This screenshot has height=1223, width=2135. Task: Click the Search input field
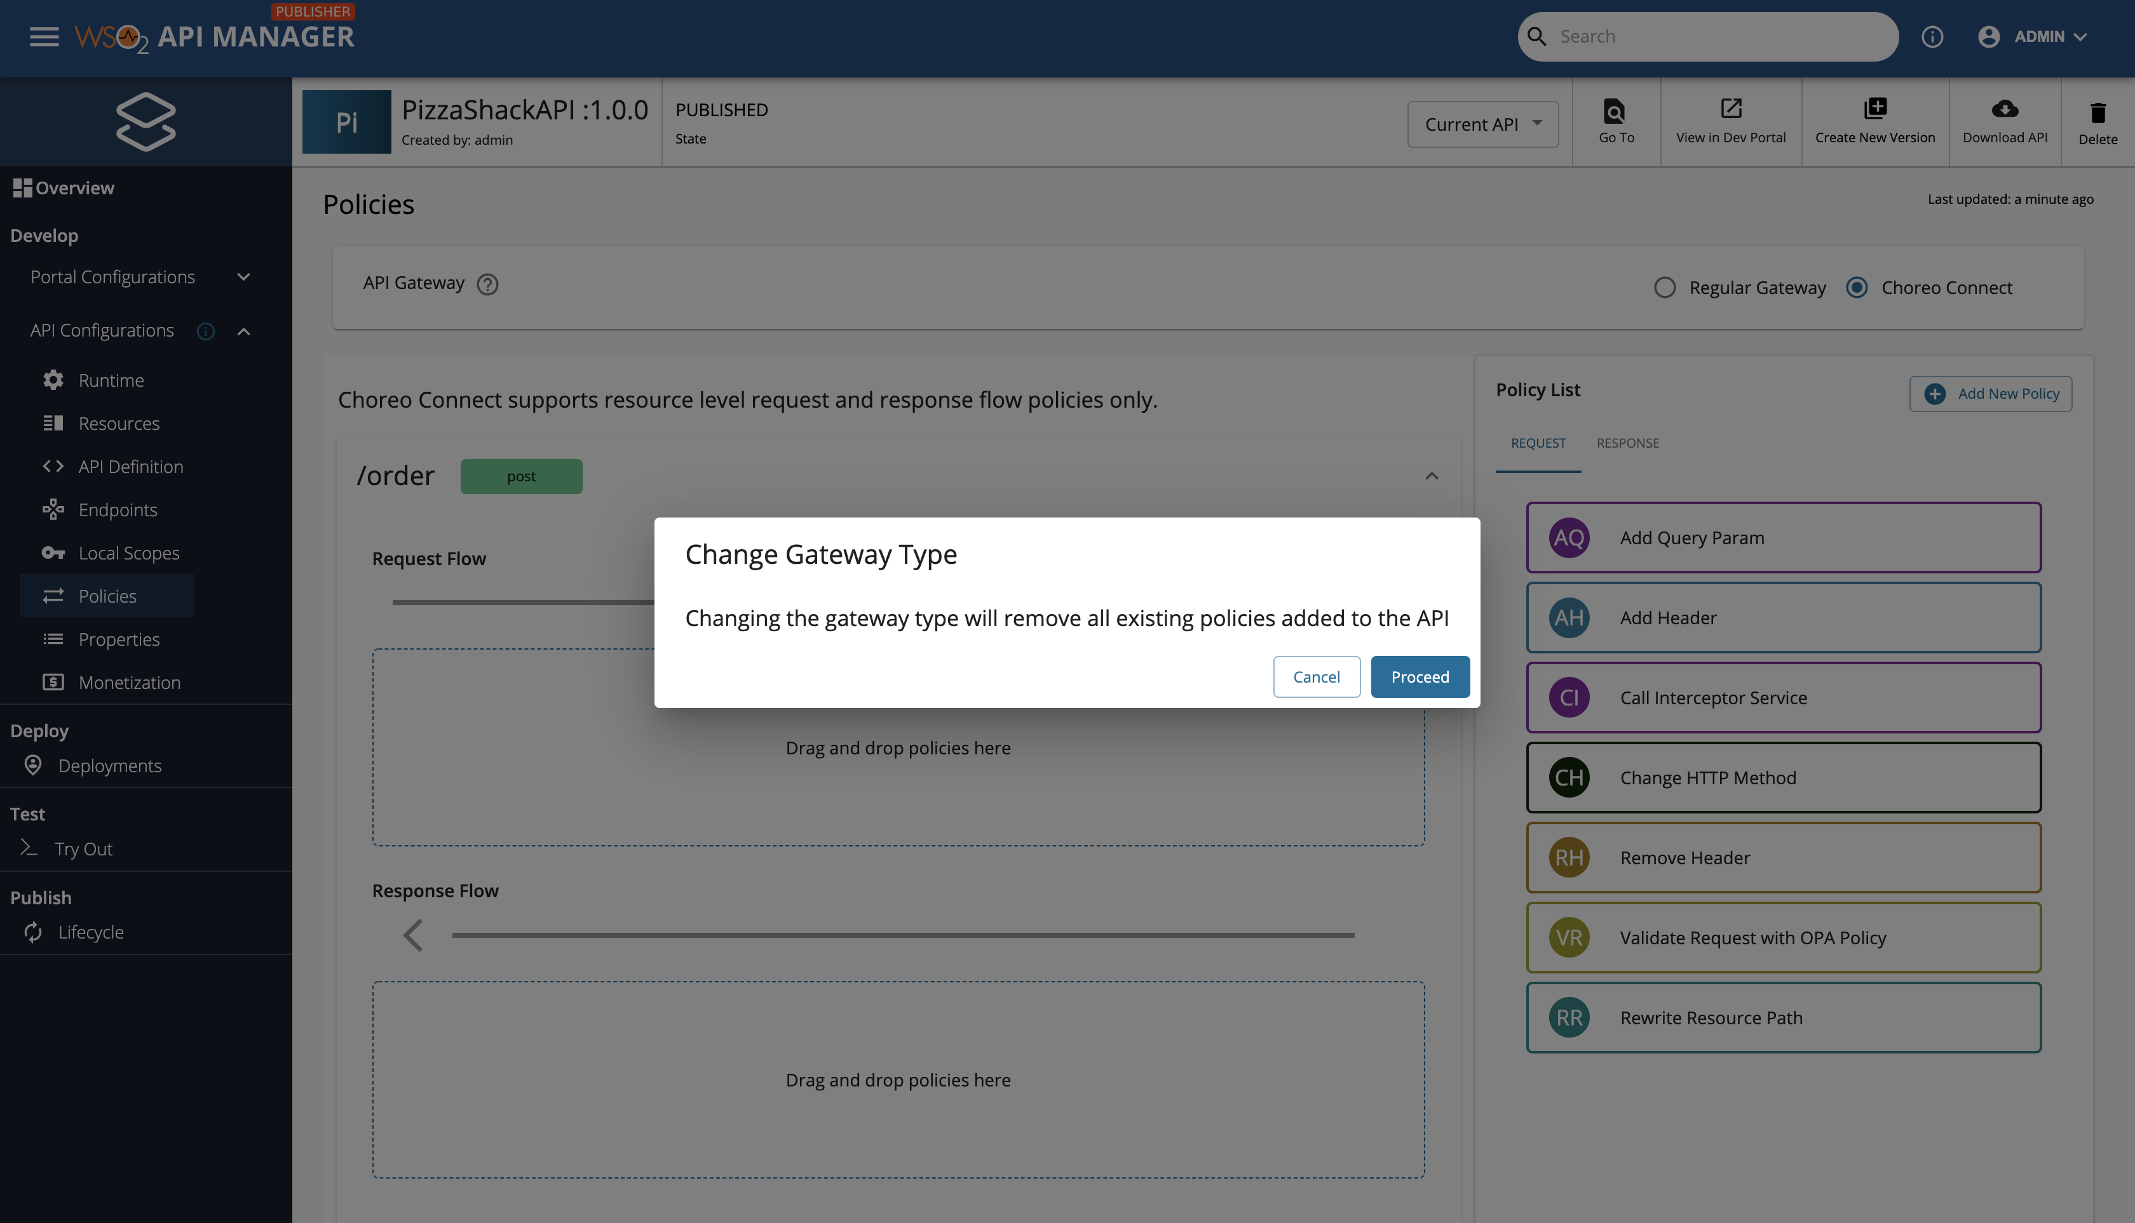pyautogui.click(x=1715, y=37)
